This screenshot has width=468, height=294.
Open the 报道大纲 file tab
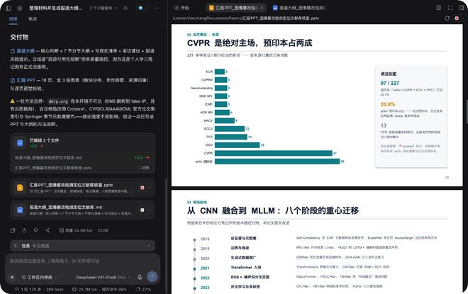click(300, 8)
